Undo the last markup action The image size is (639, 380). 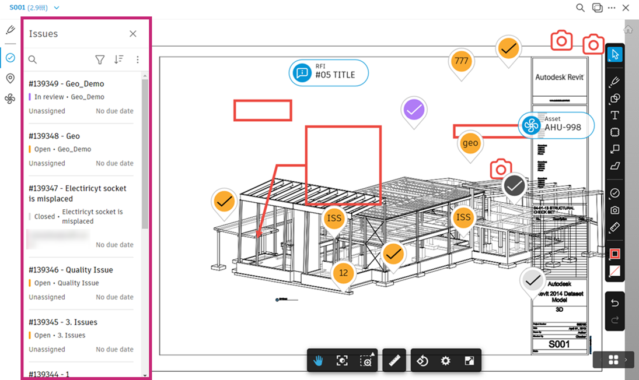pos(615,303)
